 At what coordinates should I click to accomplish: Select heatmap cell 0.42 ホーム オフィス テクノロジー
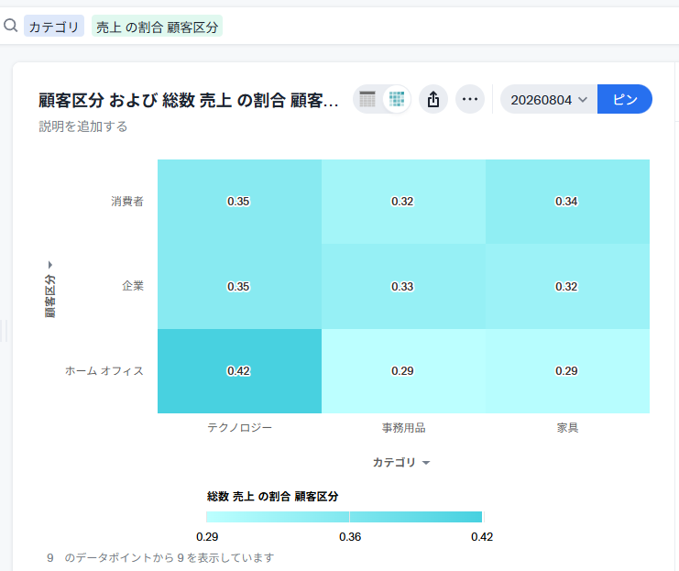click(239, 371)
